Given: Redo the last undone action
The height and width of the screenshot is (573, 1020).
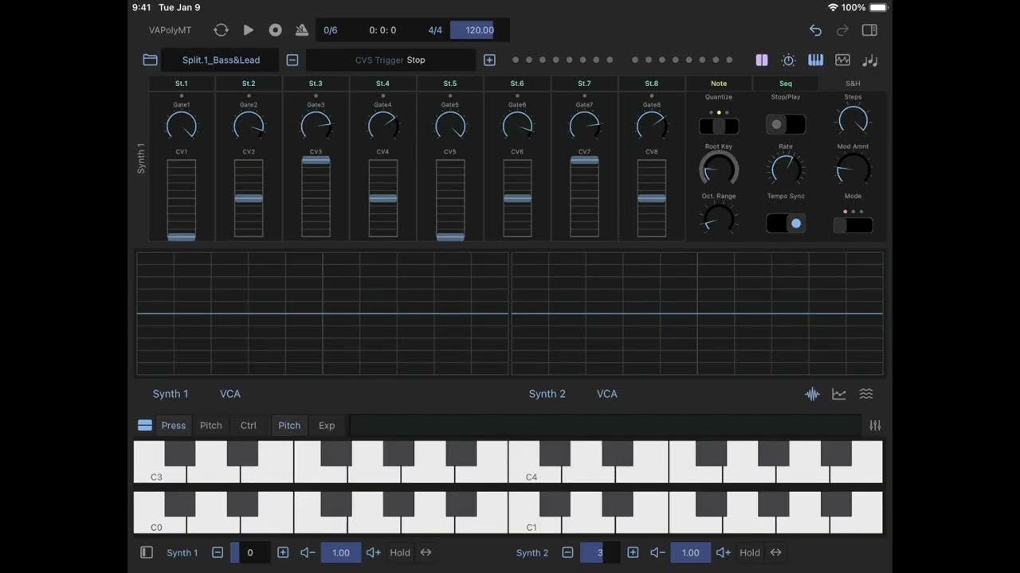Looking at the screenshot, I should (842, 30).
